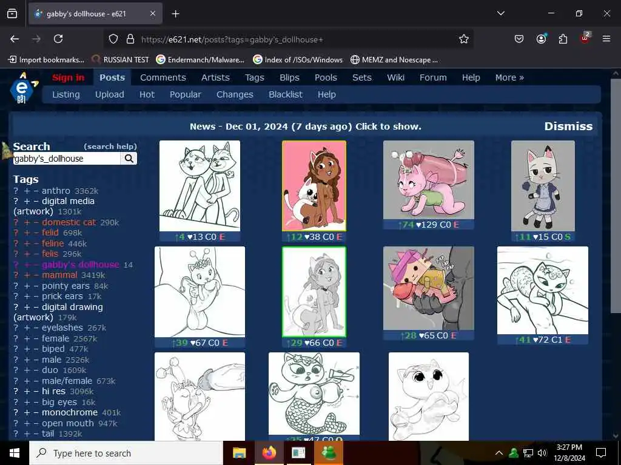621x465 pixels.
Task: Expand the More » navigation menu
Action: [509, 77]
